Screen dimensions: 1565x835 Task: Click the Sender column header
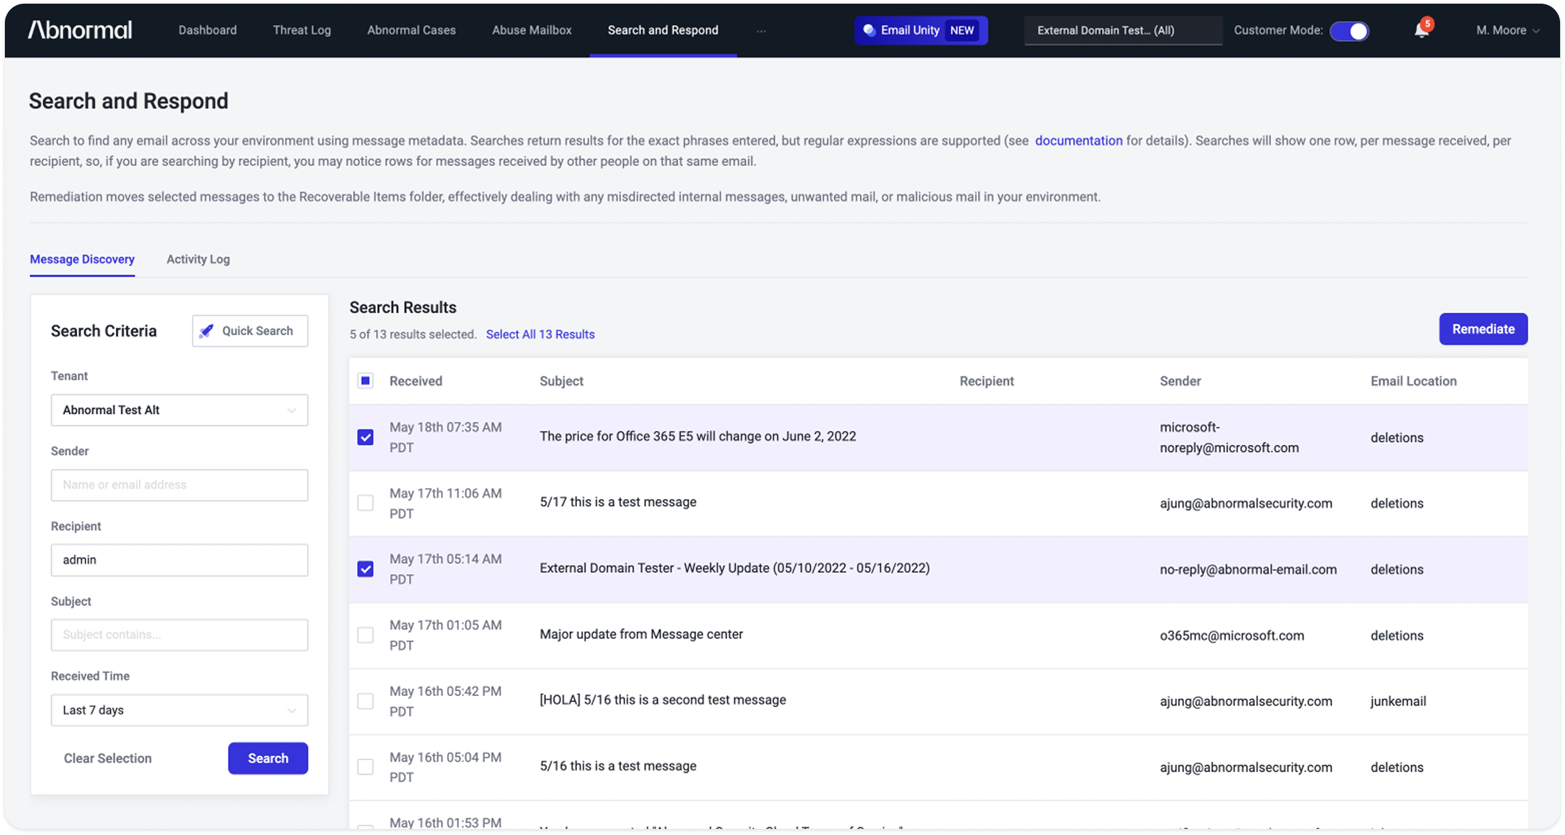pyautogui.click(x=1180, y=381)
